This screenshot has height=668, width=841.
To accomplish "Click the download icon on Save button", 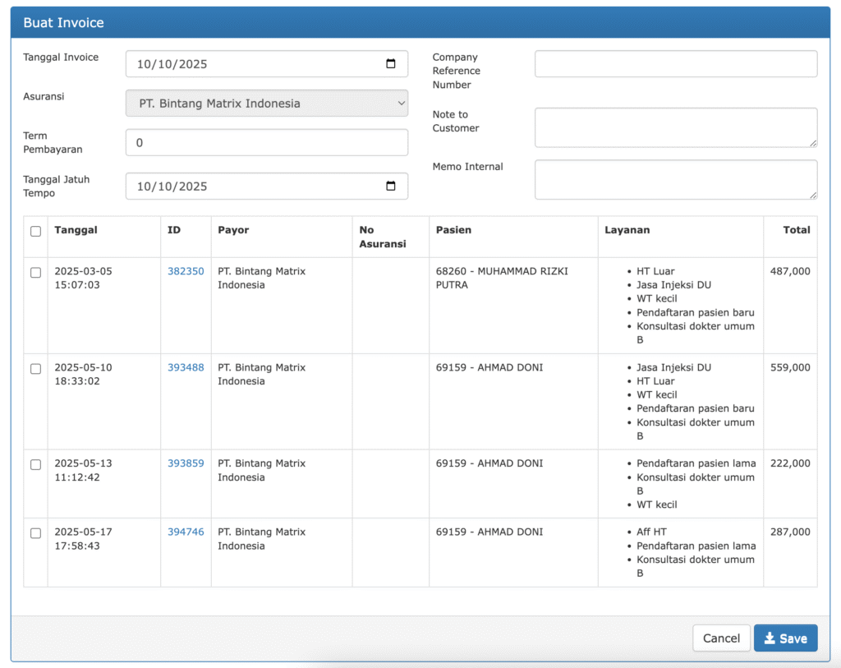I will pos(770,638).
